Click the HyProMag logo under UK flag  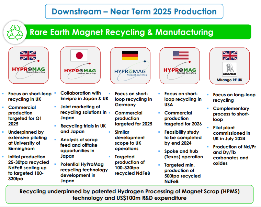29,70
